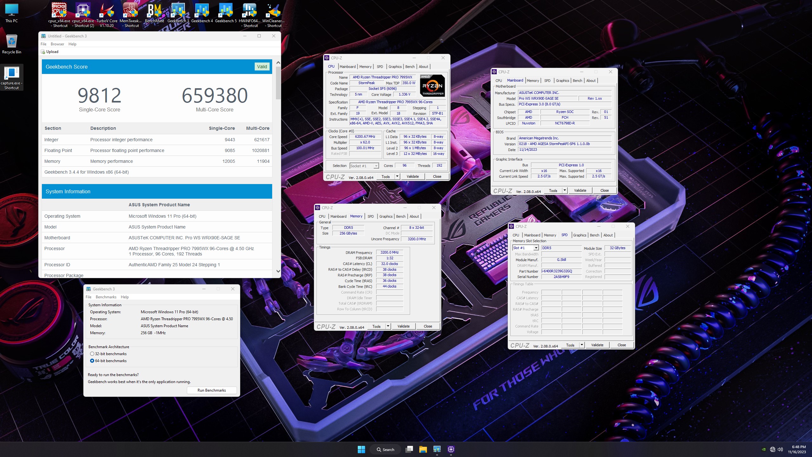Open Task View on the taskbar
The image size is (812, 457).
point(409,449)
